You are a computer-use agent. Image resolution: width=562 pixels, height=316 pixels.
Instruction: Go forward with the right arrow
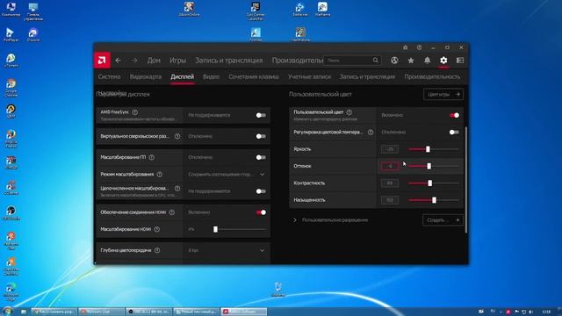coord(134,61)
